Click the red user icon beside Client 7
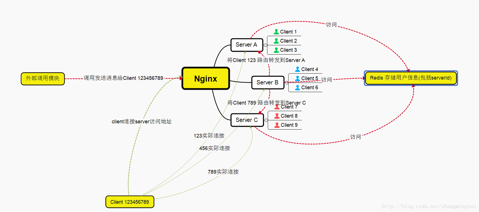 pos(277,107)
